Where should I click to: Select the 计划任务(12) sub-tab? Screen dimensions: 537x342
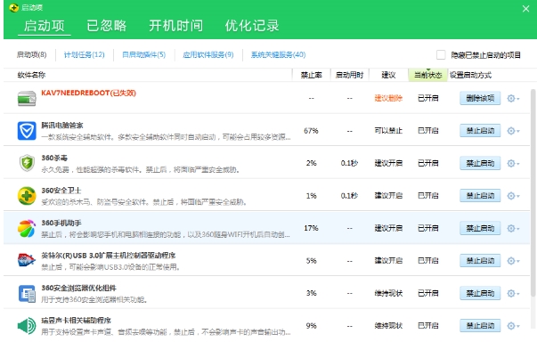85,55
